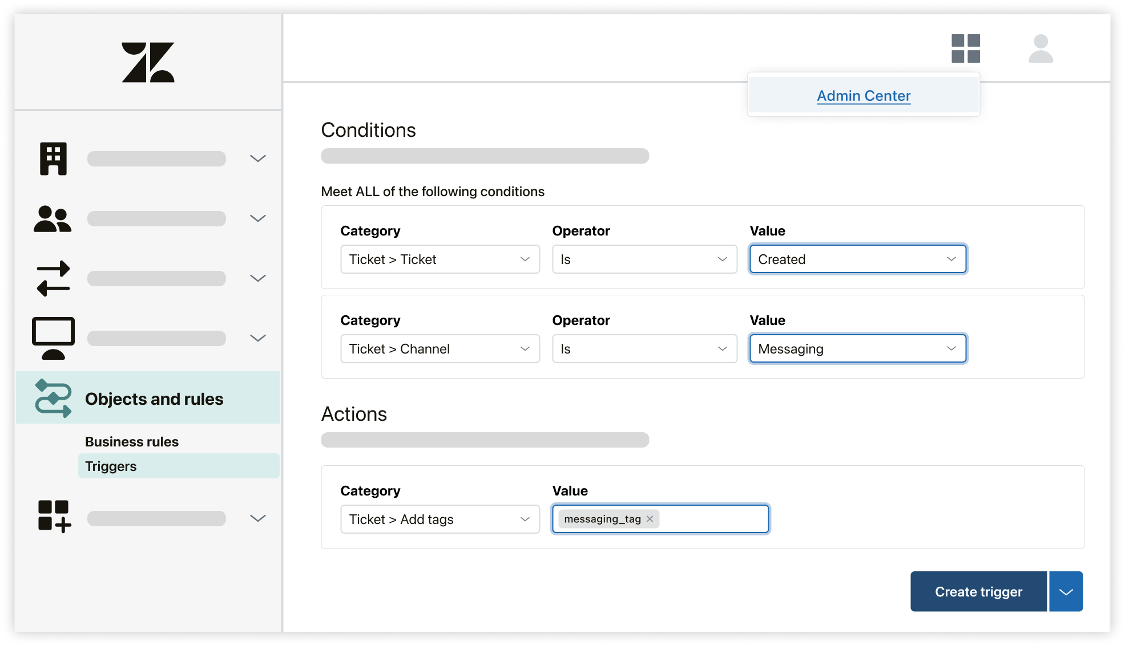Click the Create trigger button
1125x646 pixels.
(976, 591)
